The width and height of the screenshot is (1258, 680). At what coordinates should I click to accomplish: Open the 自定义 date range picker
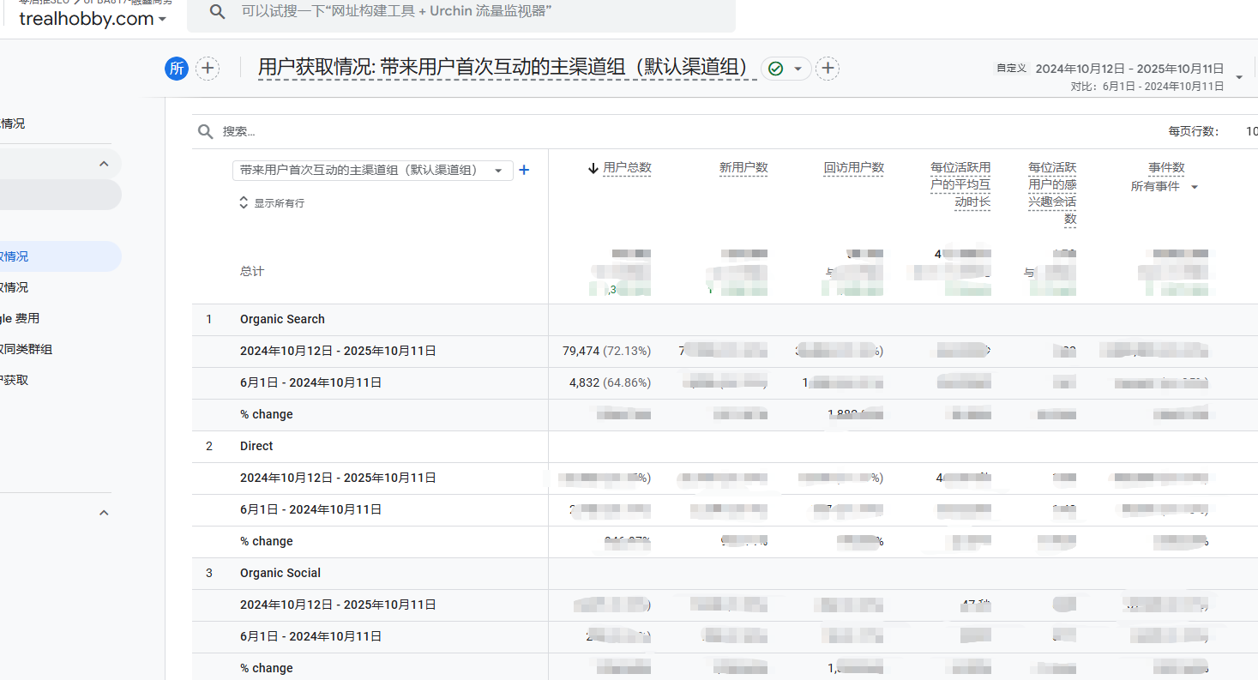pos(1129,69)
